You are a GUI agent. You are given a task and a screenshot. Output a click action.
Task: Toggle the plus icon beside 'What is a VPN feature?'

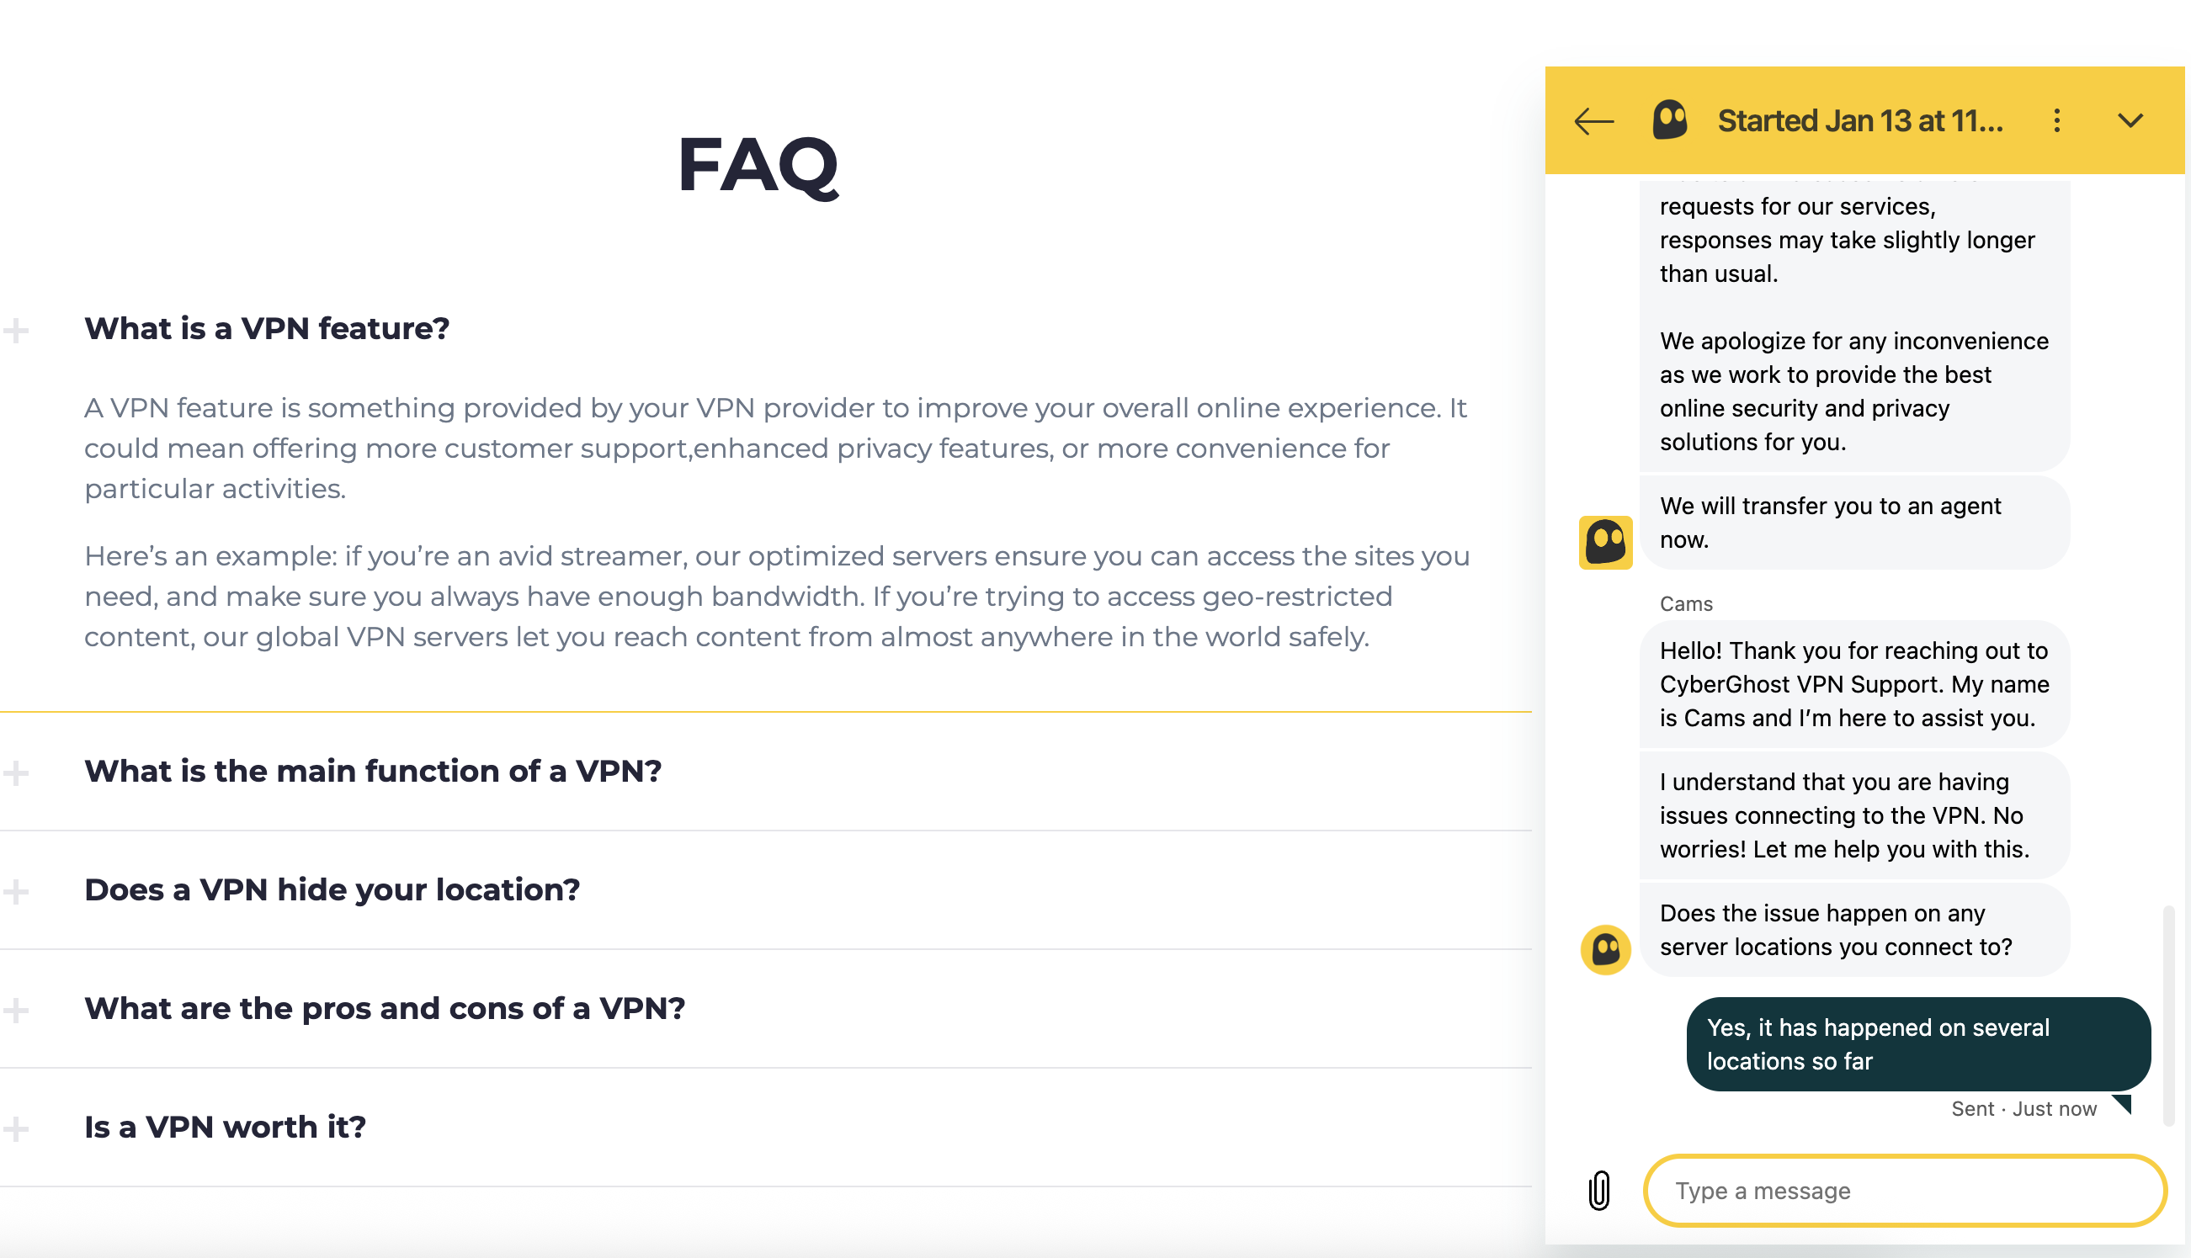coord(15,330)
